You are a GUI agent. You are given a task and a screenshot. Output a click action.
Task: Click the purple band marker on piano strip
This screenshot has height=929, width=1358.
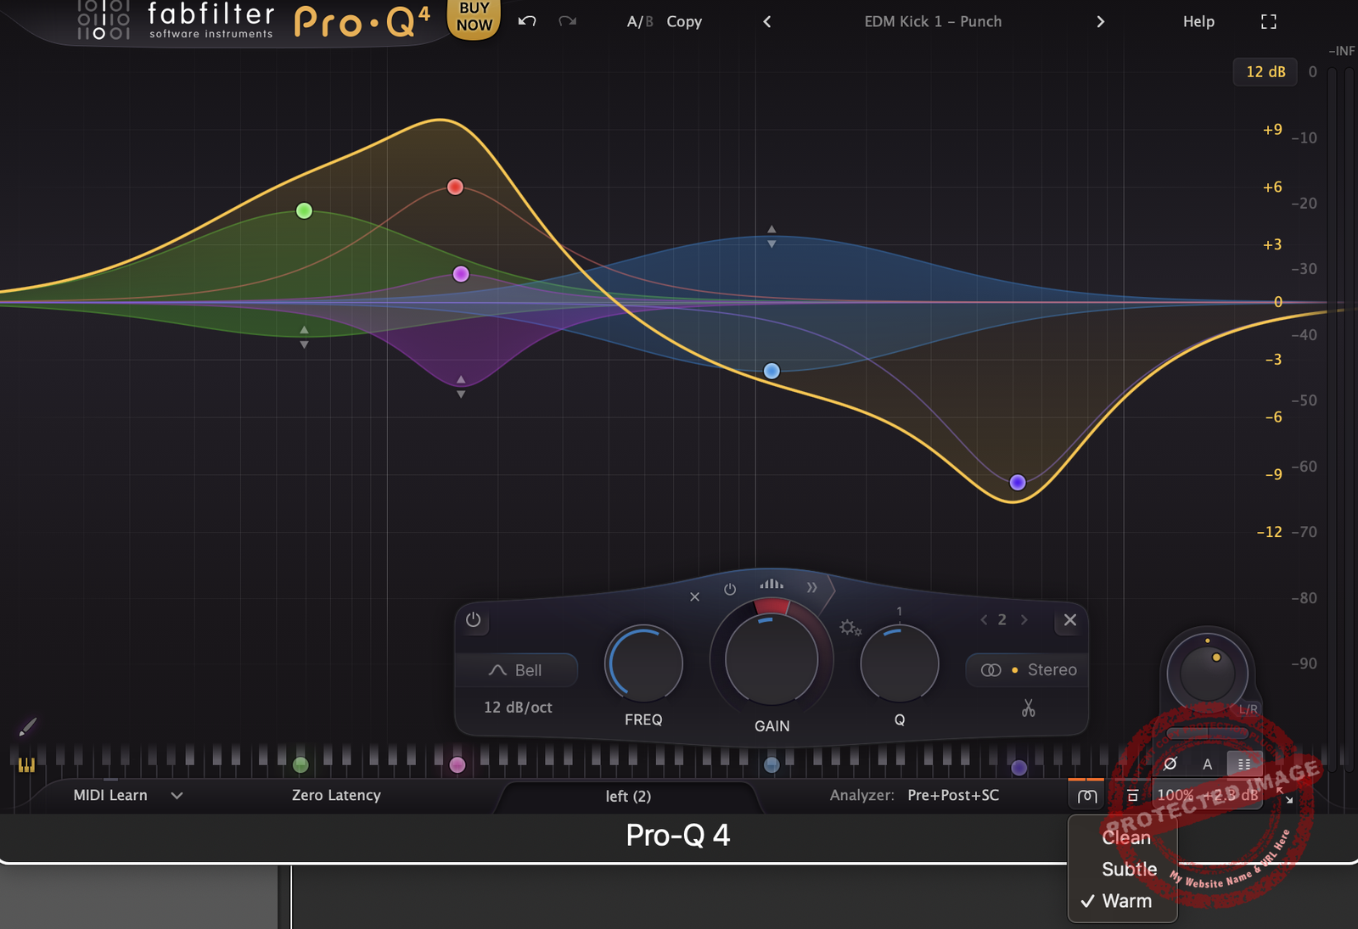coord(1019,768)
